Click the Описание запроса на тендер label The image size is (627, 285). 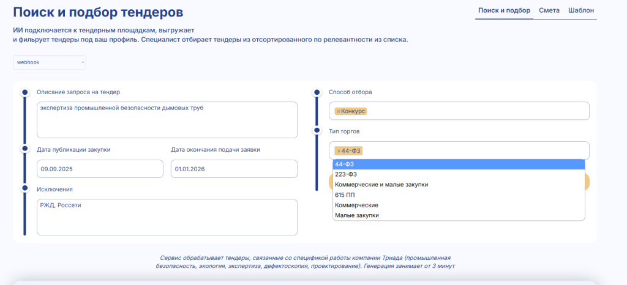click(x=78, y=92)
